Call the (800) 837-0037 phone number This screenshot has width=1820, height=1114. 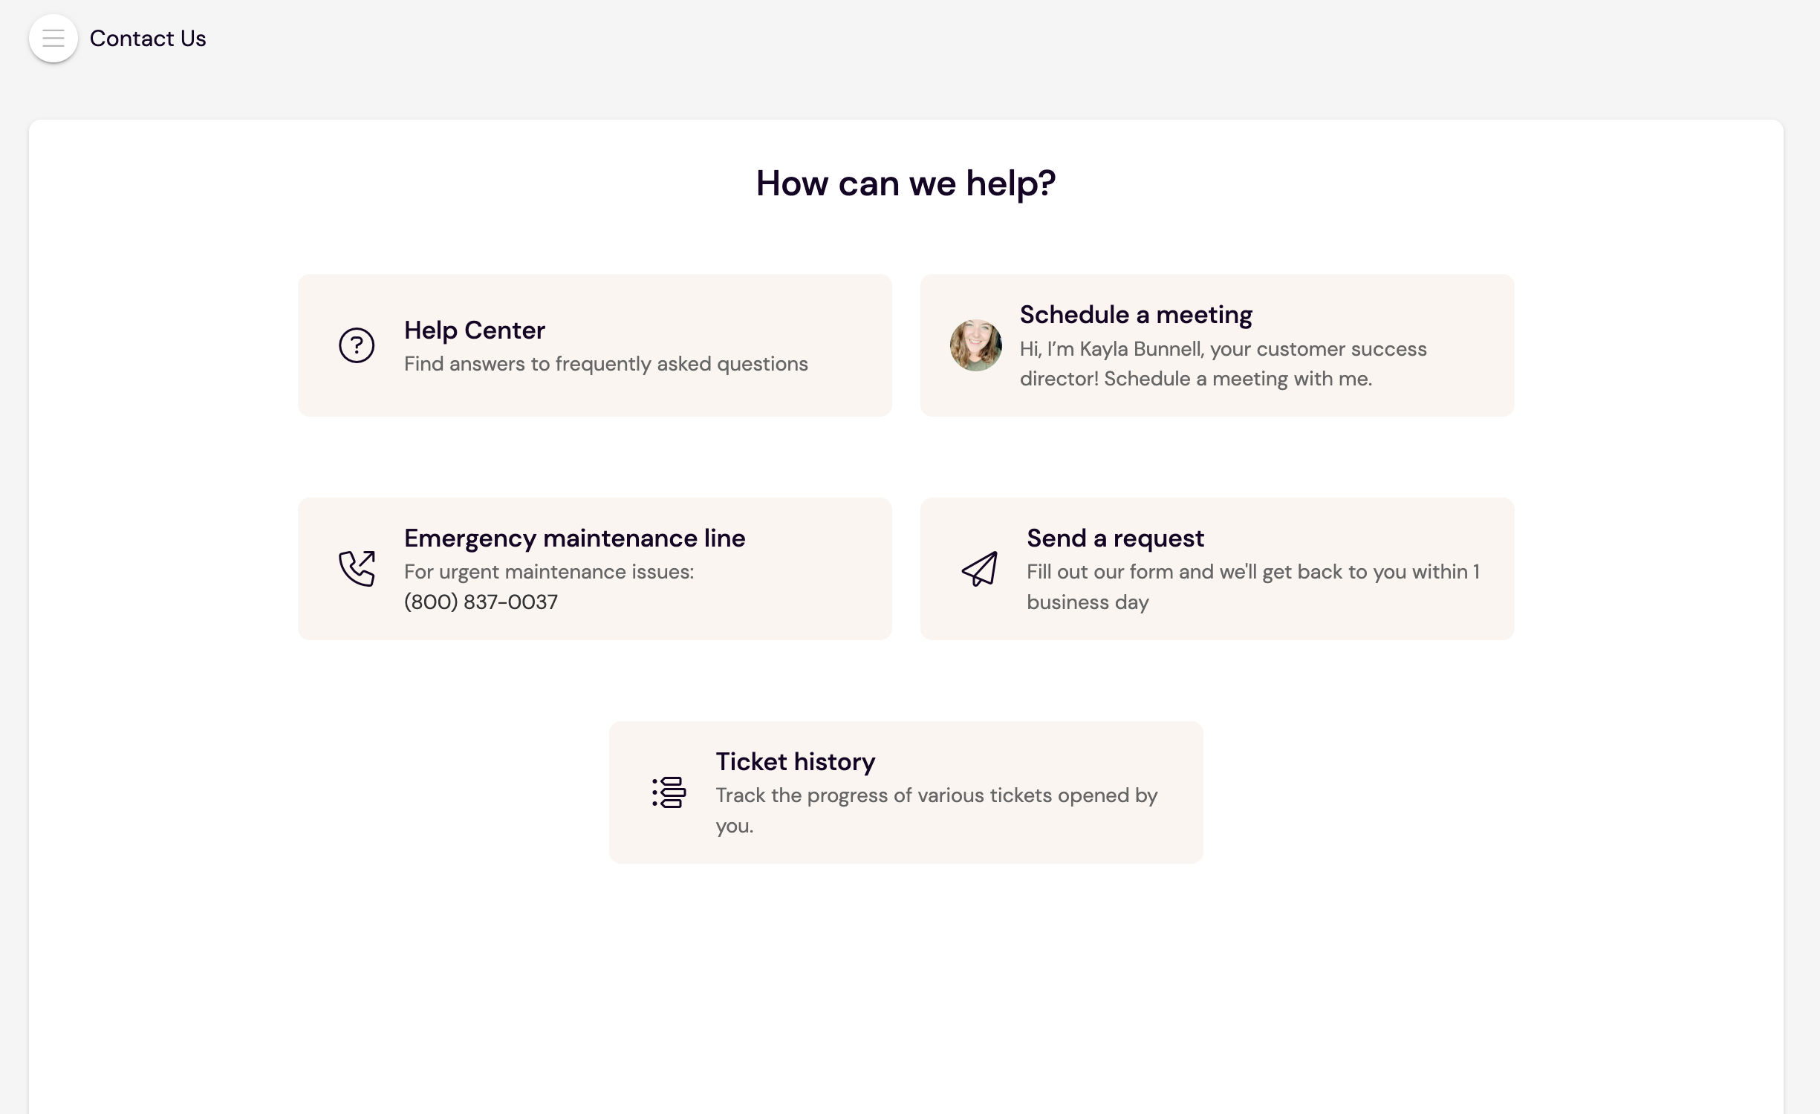click(481, 602)
